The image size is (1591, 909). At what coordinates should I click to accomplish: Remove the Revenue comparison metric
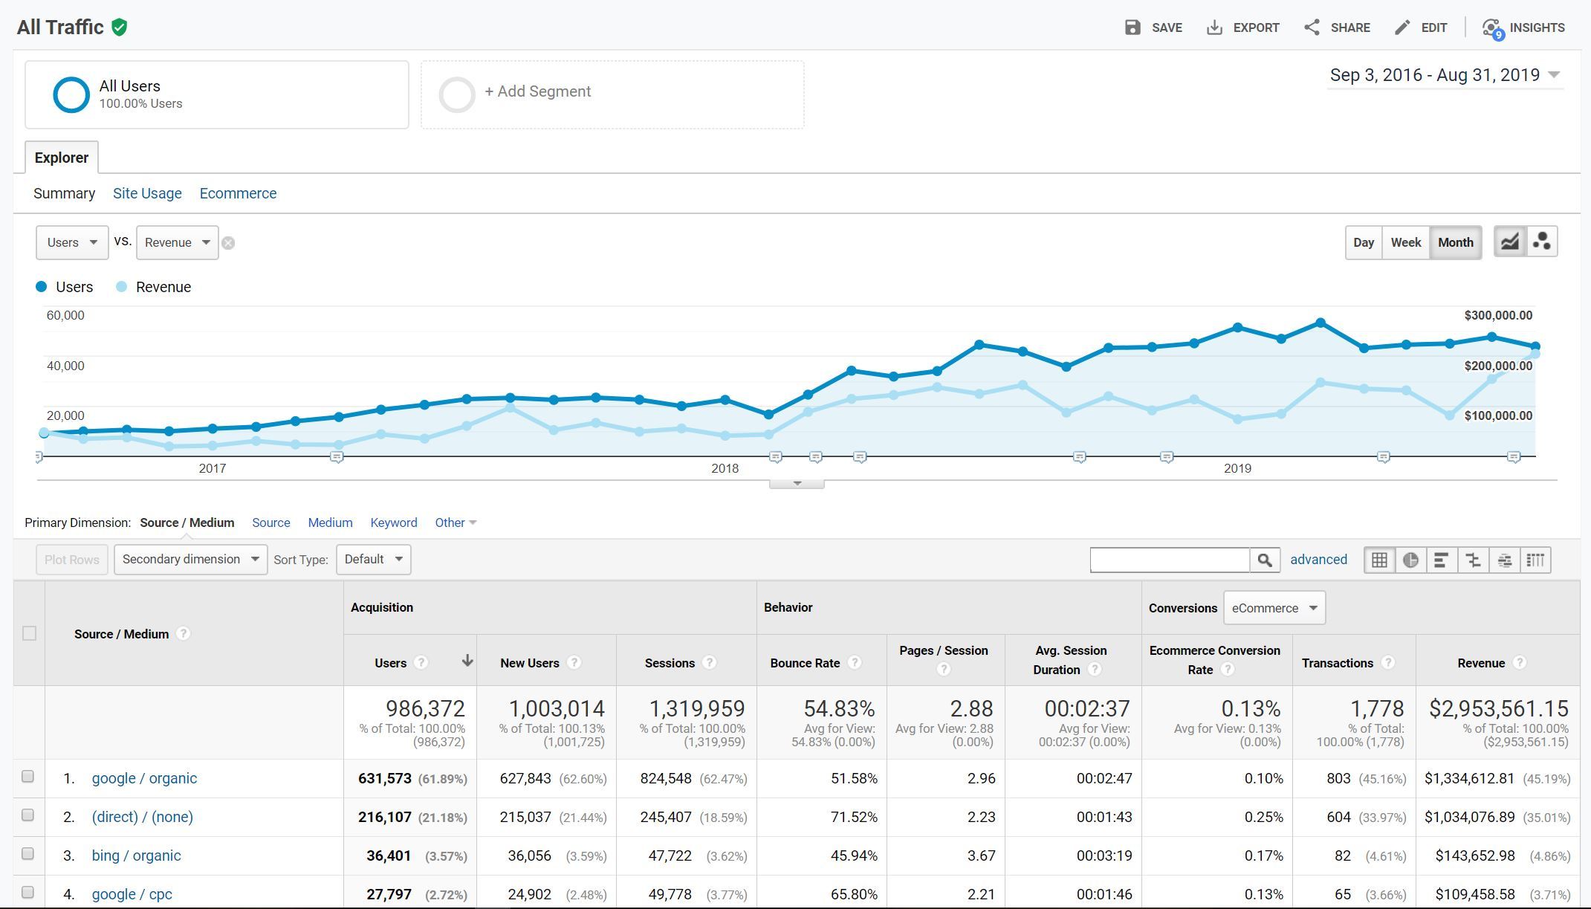click(x=228, y=243)
